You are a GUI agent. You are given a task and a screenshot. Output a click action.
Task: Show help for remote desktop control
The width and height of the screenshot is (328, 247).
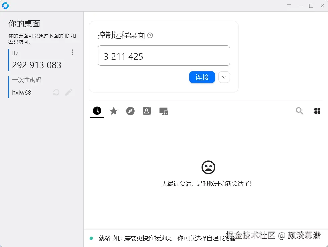(x=150, y=35)
